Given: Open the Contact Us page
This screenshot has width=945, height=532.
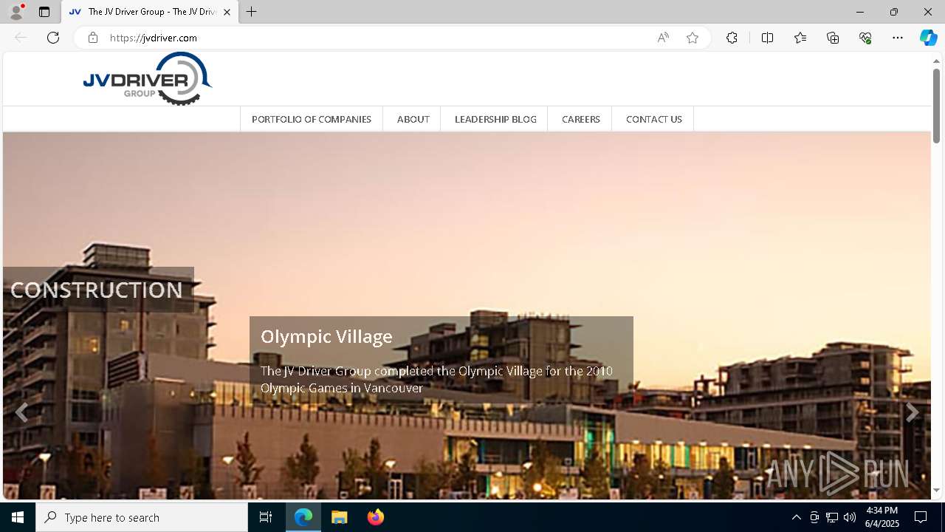Looking at the screenshot, I should pyautogui.click(x=654, y=119).
